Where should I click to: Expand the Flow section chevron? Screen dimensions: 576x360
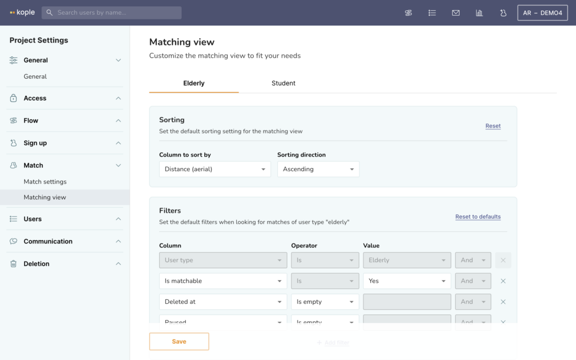pyautogui.click(x=118, y=120)
